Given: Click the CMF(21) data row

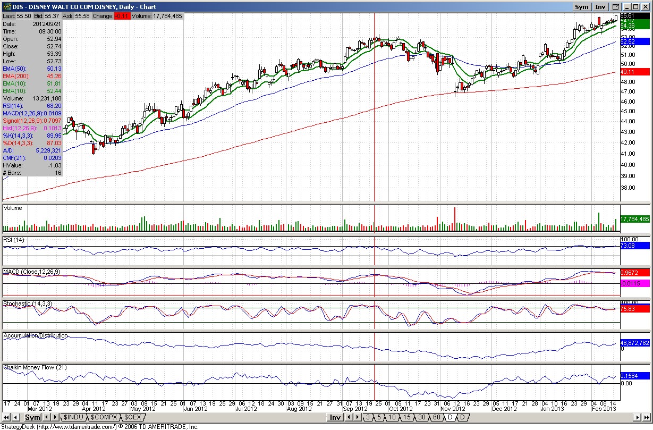Looking at the screenshot, I should [x=33, y=158].
